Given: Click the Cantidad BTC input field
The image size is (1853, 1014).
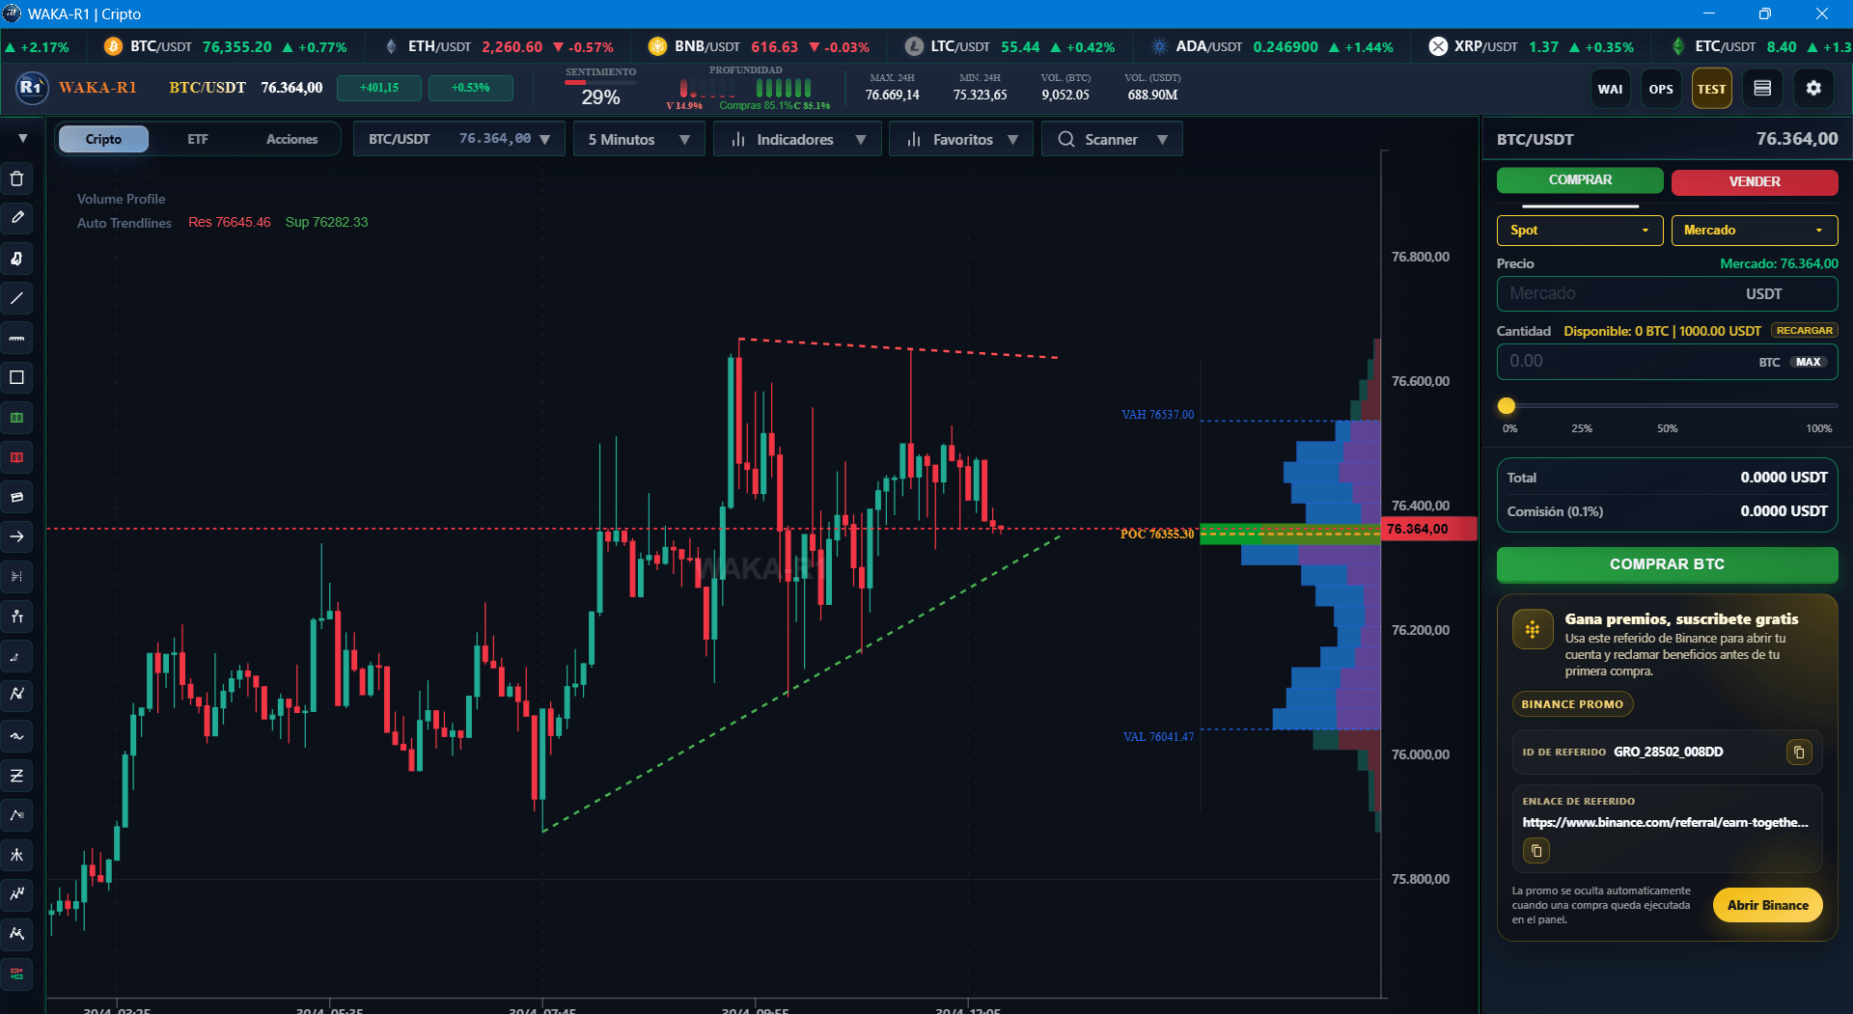Looking at the screenshot, I should point(1667,362).
